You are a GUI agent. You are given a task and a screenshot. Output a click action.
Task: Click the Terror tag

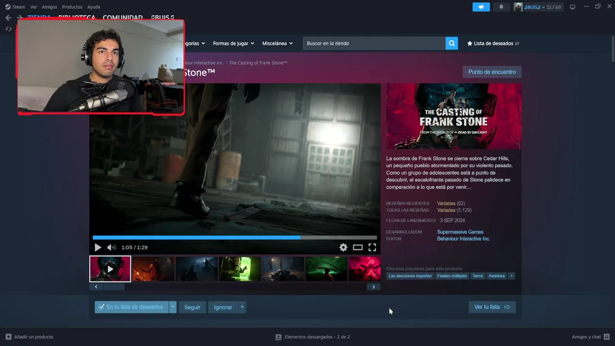point(478,276)
